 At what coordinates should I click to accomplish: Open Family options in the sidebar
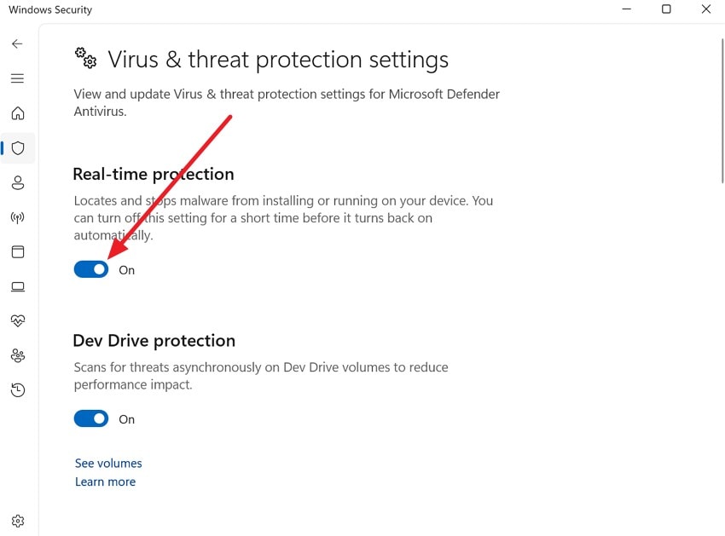pyautogui.click(x=17, y=355)
